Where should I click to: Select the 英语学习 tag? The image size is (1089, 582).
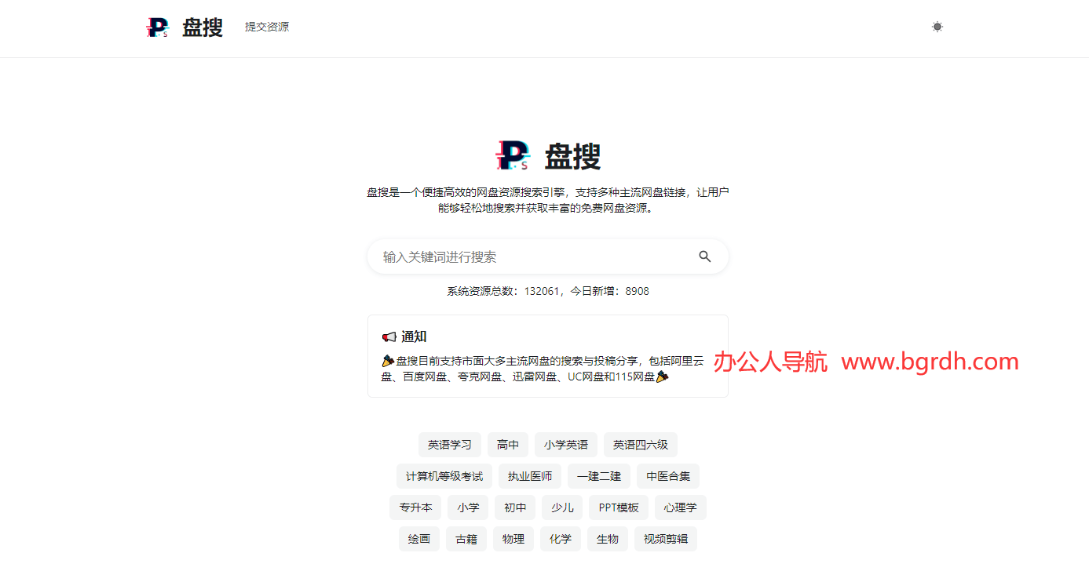[449, 445]
